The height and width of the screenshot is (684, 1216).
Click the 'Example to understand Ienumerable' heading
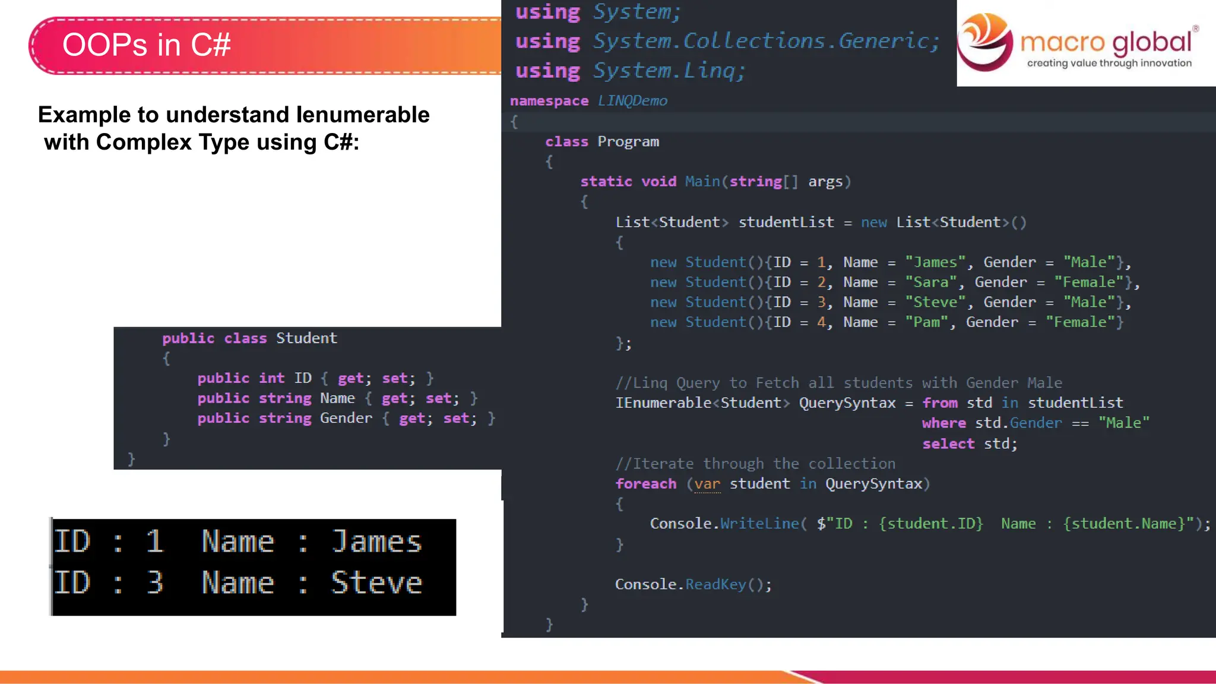(x=233, y=115)
